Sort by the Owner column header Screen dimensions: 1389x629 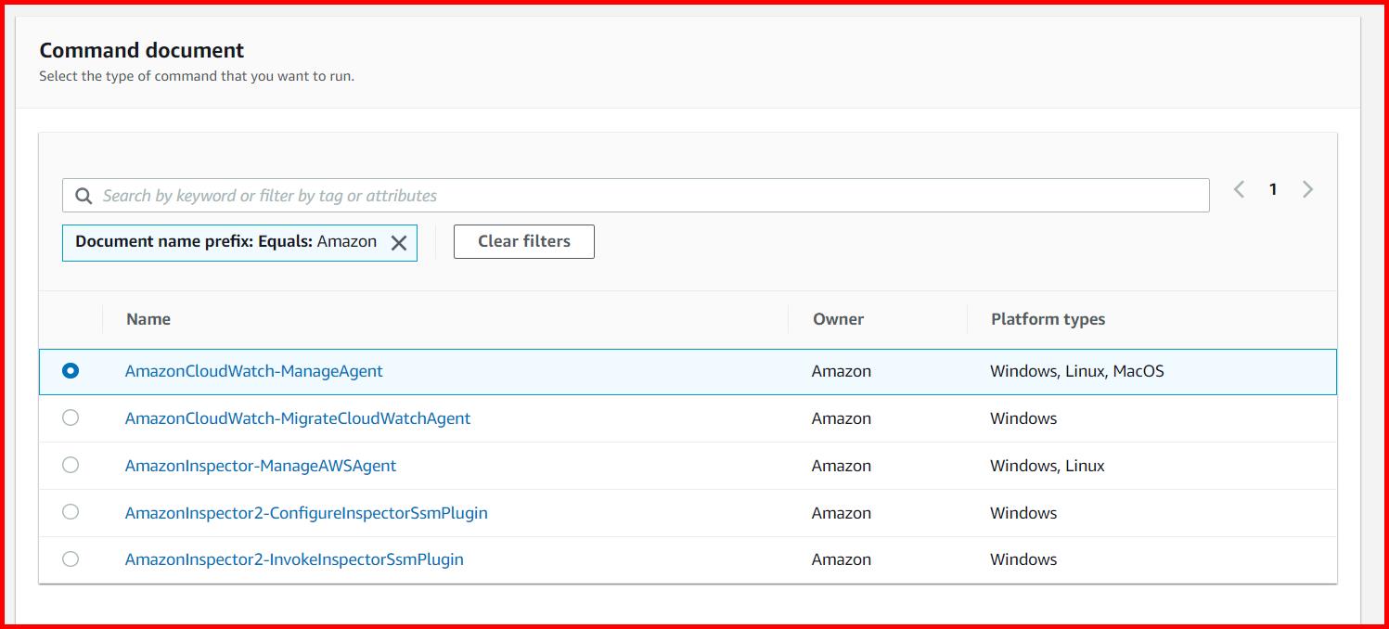point(838,318)
